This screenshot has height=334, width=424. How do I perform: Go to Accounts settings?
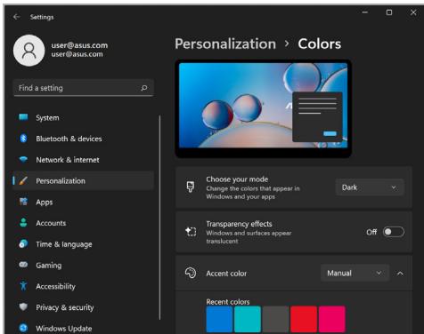pyautogui.click(x=84, y=223)
